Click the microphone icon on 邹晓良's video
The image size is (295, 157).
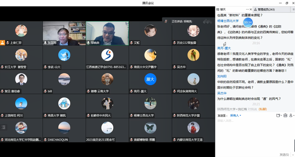[x=88, y=43]
